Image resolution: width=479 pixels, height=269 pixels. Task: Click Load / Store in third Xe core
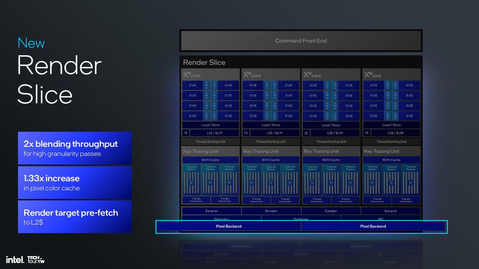tap(331, 125)
